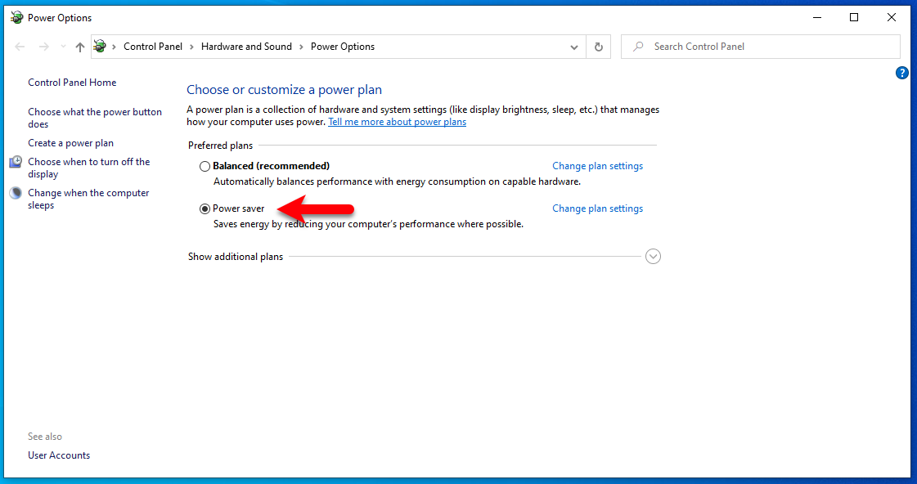The image size is (917, 484).
Task: Open Change when the computer sleeps
Action: pyautogui.click(x=88, y=199)
